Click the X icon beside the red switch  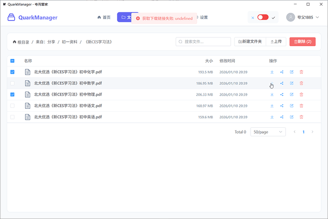(x=253, y=18)
